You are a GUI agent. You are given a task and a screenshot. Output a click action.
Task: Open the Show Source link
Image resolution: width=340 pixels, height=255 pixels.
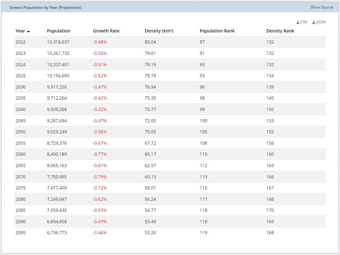(x=321, y=7)
